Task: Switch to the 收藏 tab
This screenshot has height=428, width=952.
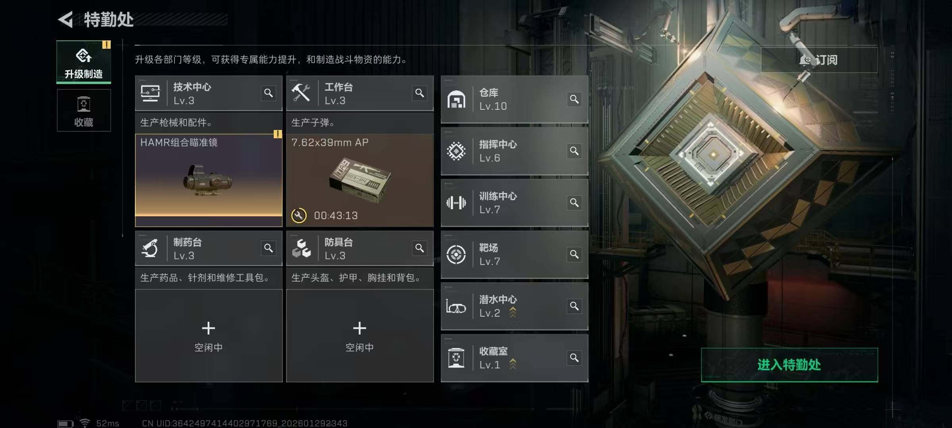Action: [x=84, y=111]
